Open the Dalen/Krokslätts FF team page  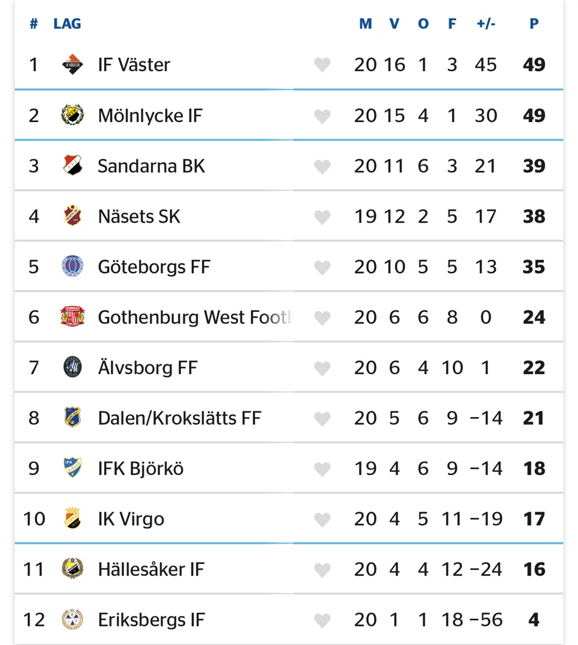pos(179,418)
